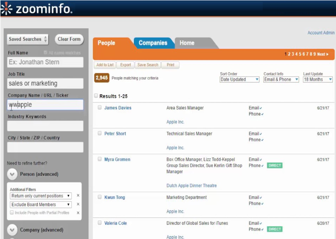Open Peter Short profile

click(x=115, y=134)
